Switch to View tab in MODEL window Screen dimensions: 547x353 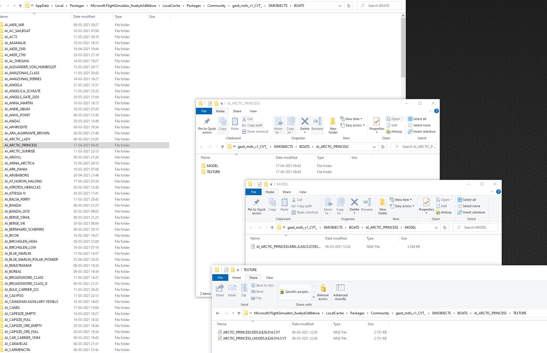pyautogui.click(x=303, y=192)
